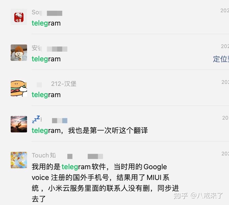
Task: Click the timestamp of first message
Action: pos(225,10)
